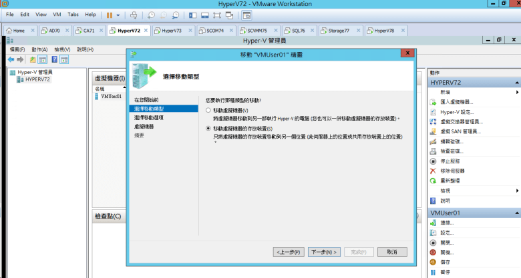Screen dimensions: 521x278
Task: Select the 移動虛擬機器的存放裝置 radio option
Action: tap(208, 128)
